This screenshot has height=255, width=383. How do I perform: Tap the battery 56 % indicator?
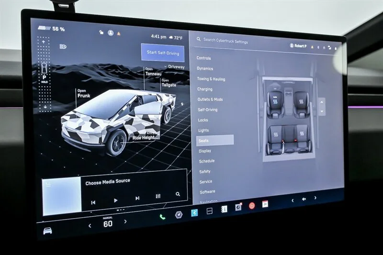pyautogui.click(x=51, y=29)
